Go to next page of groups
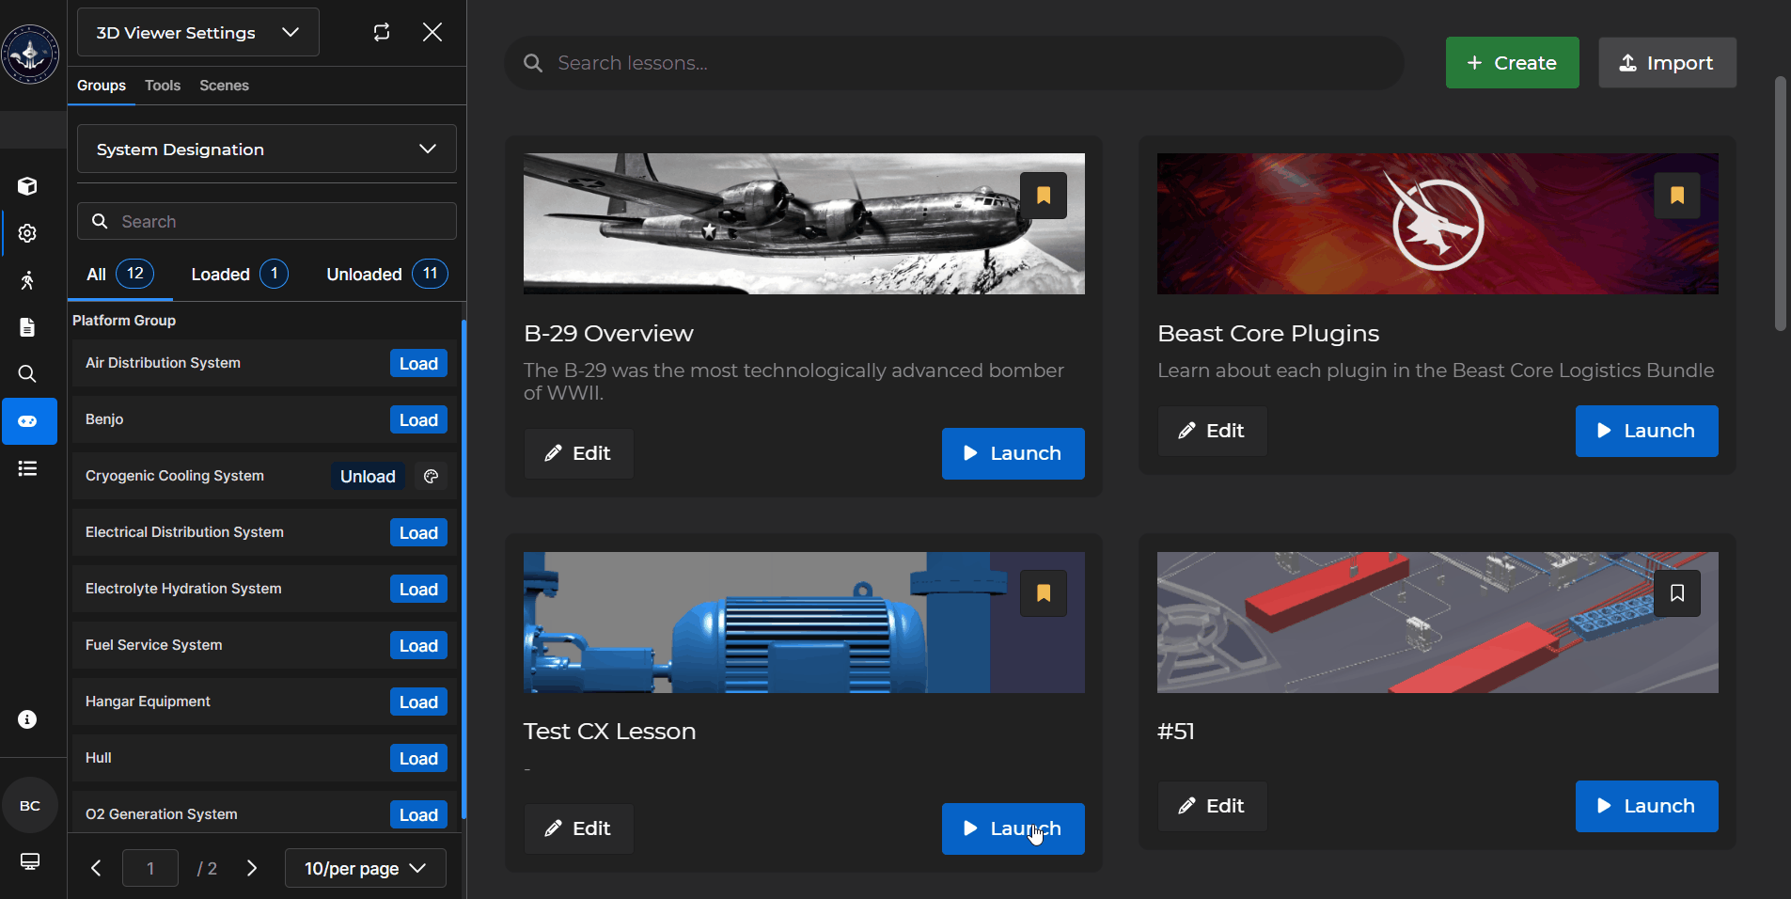1791x899 pixels. coord(252,868)
